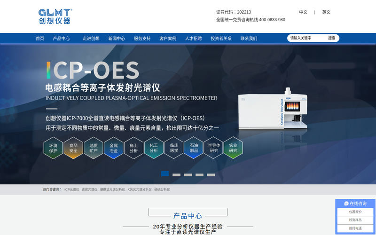The image size is (376, 235).
Task: Focus the 请输入关键字 search field
Action: [306, 38]
